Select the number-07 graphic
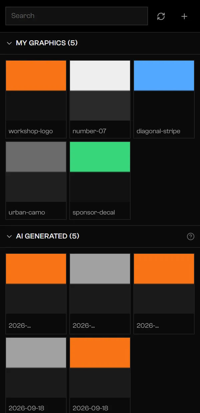200x413 pixels. coord(100,99)
